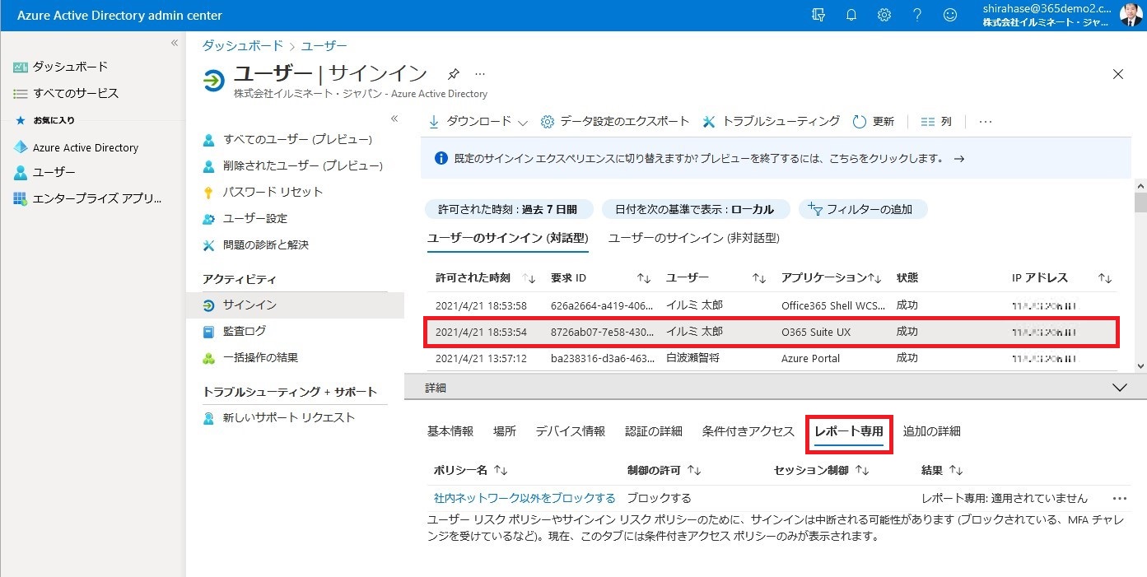Select サインイン under アクティビティ
The width and height of the screenshot is (1147, 577).
coord(295,305)
